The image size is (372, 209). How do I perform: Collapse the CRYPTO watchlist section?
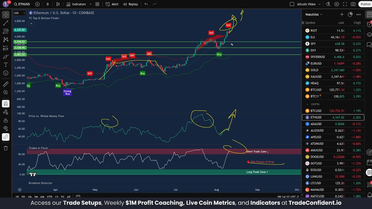tap(307, 104)
